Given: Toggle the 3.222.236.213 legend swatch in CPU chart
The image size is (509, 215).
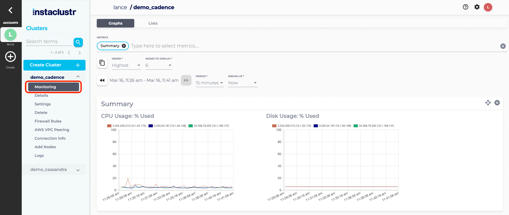Looking at the screenshot, I should [x=109, y=126].
